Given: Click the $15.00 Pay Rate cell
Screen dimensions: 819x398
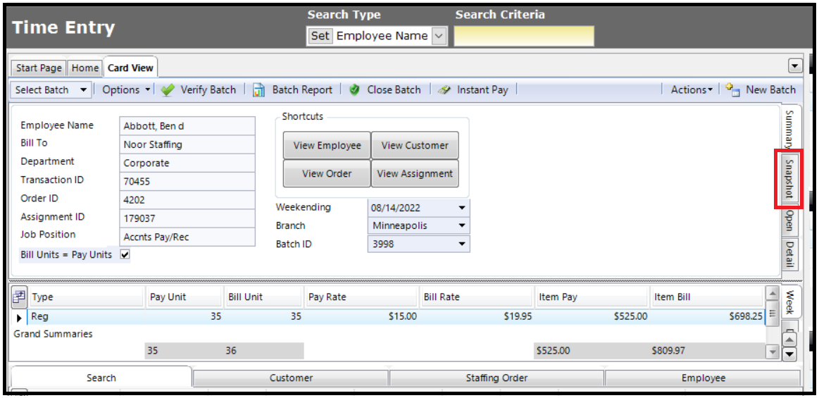Looking at the screenshot, I should [x=363, y=316].
